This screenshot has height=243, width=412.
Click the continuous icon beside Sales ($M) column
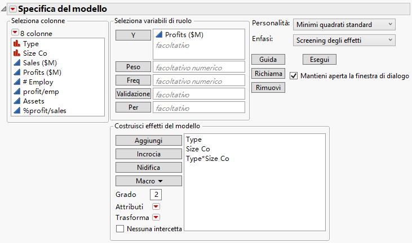[x=17, y=62]
